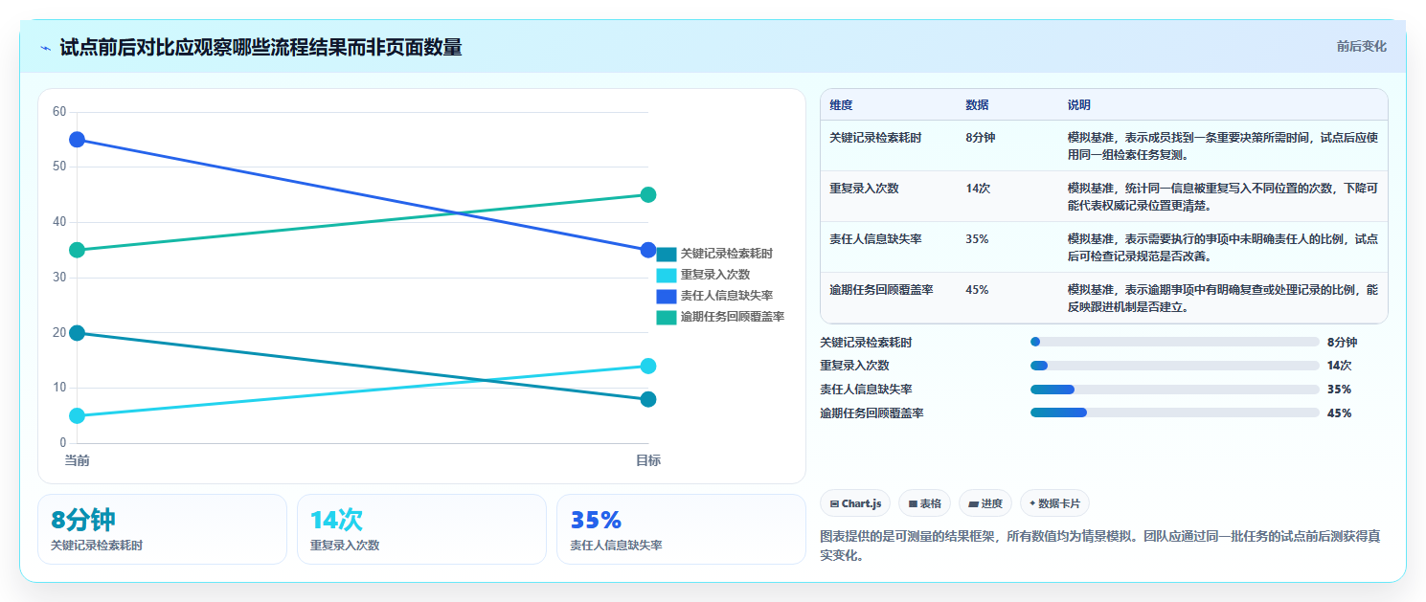Click the green 当前 data point at 35
The image size is (1426, 602).
78,250
